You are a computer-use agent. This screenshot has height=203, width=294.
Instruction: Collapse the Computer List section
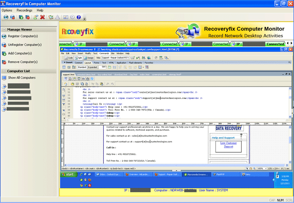(x=4, y=71)
